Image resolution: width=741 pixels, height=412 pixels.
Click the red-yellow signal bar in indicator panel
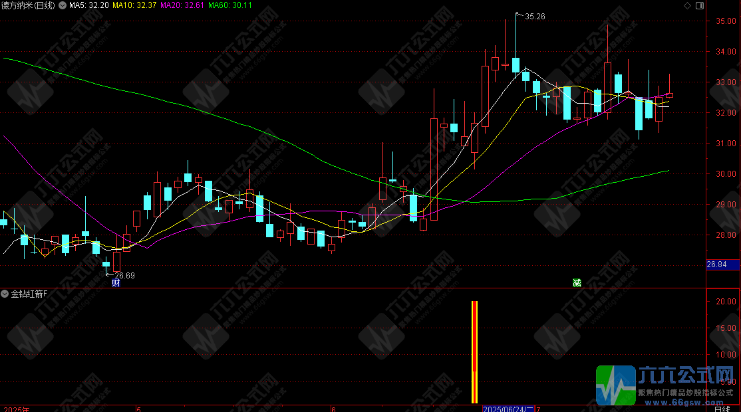[x=474, y=352]
